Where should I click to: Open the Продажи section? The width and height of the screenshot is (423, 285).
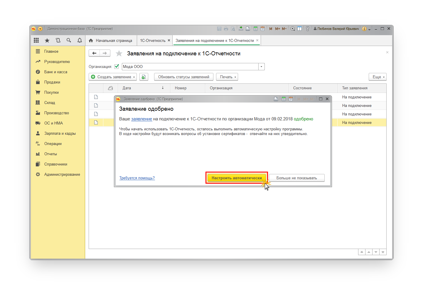point(58,82)
